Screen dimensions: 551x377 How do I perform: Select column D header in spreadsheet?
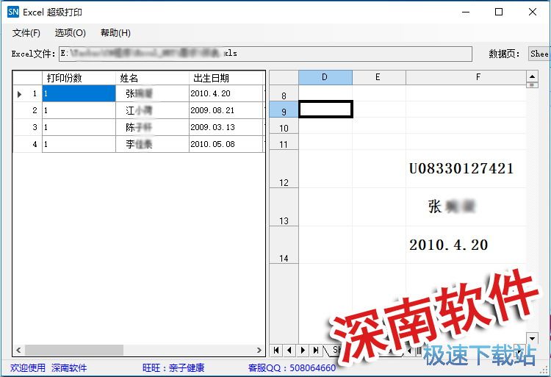pos(325,77)
